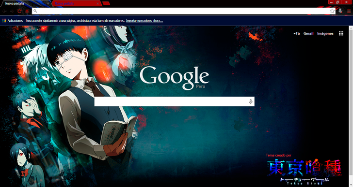The width and height of the screenshot is (353, 187).
Task: Close the red Nueva pestaña tab
Action: (97, 3)
